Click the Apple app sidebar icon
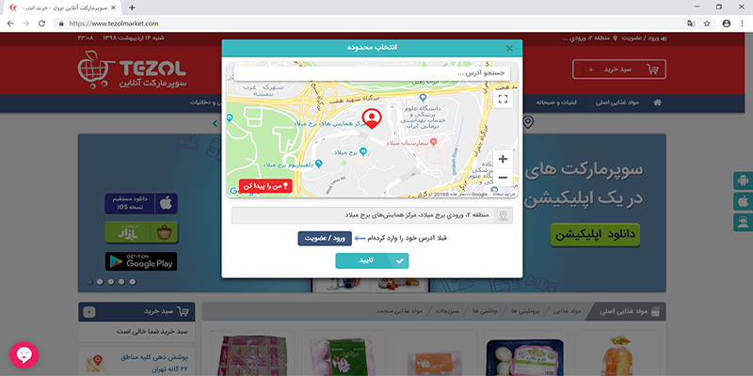Screen dimensions: 753x376 (x=743, y=201)
